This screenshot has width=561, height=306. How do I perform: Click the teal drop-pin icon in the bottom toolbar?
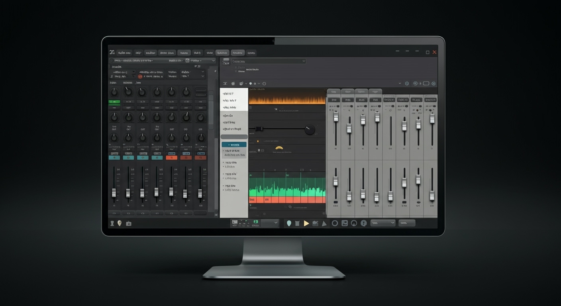click(x=289, y=223)
